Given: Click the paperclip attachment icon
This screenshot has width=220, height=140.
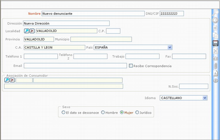Looking at the screenshot, I should click(216, 66).
